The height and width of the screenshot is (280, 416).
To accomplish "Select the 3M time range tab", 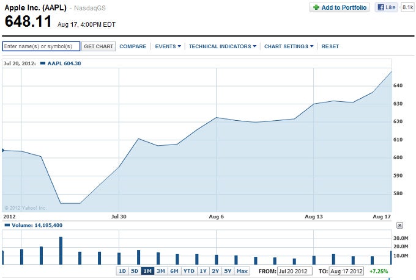I will [161, 271].
